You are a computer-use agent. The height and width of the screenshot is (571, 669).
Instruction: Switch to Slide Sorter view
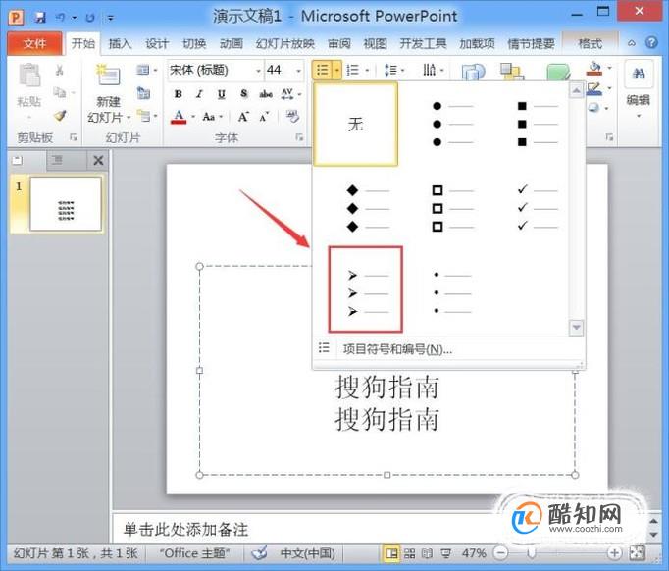[x=409, y=553]
